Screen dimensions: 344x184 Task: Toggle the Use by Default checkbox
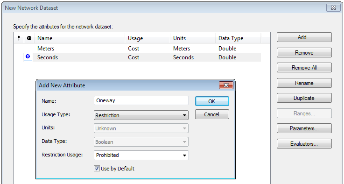tap(97, 169)
